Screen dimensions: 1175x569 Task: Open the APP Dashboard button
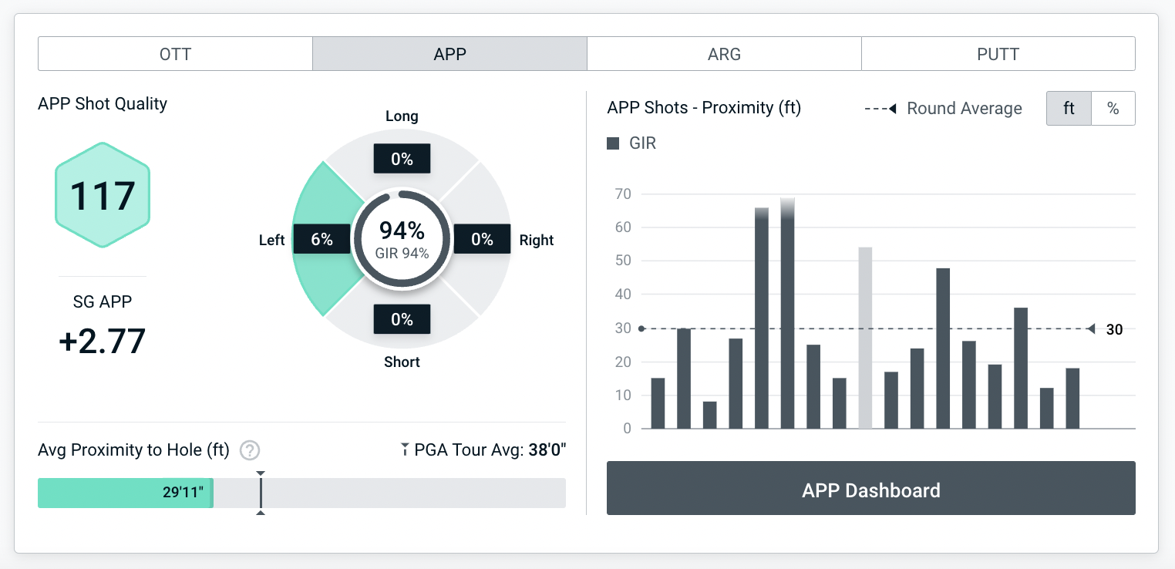point(870,489)
